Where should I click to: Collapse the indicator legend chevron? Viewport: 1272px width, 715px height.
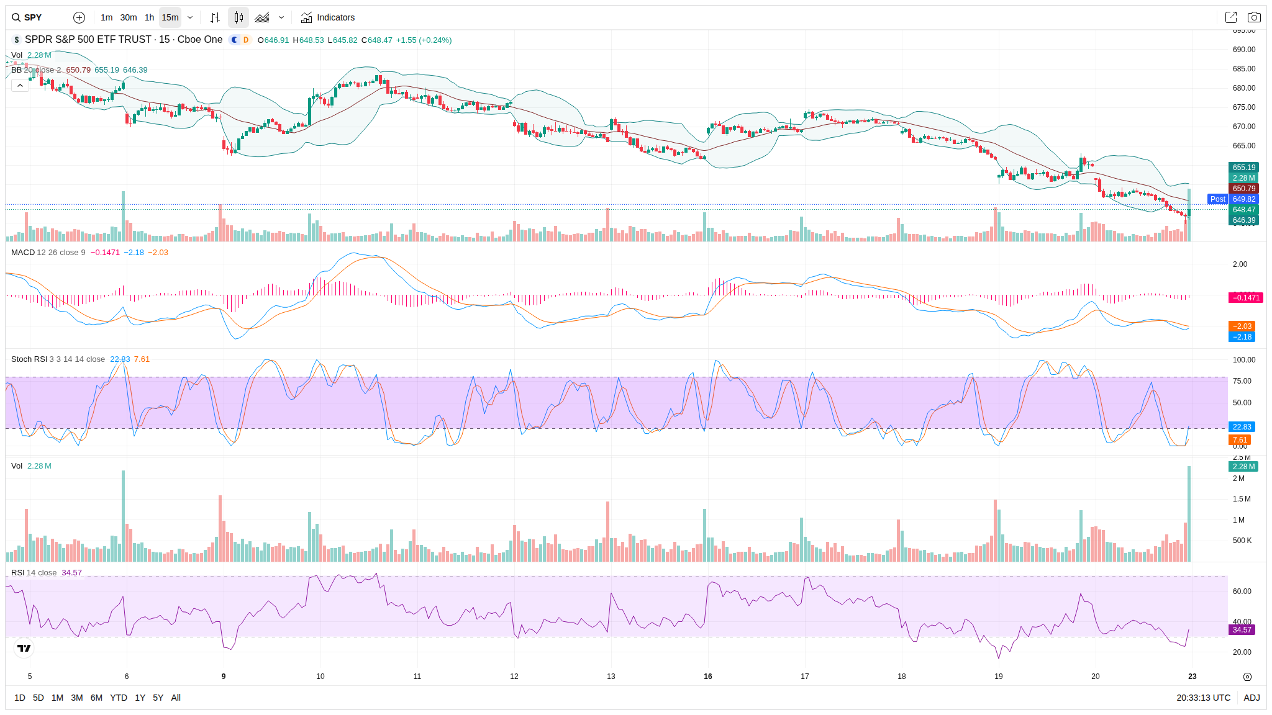tap(20, 85)
